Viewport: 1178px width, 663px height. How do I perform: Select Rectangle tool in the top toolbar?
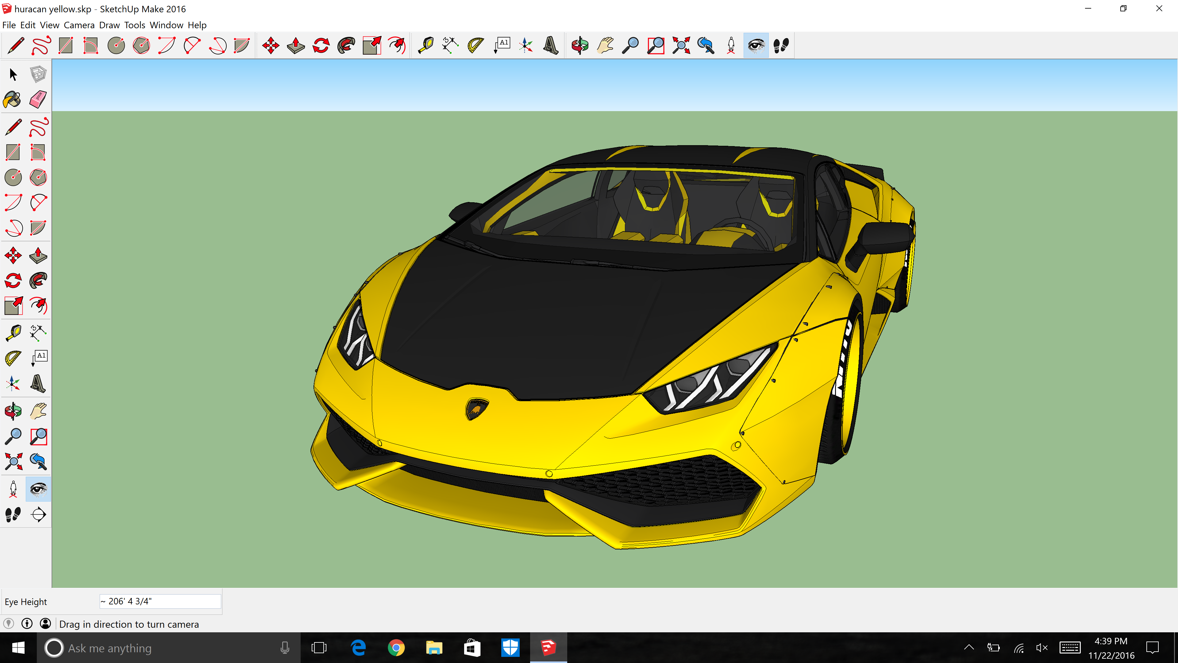coord(66,45)
